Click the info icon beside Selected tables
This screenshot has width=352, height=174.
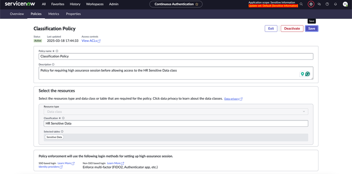[62, 131]
